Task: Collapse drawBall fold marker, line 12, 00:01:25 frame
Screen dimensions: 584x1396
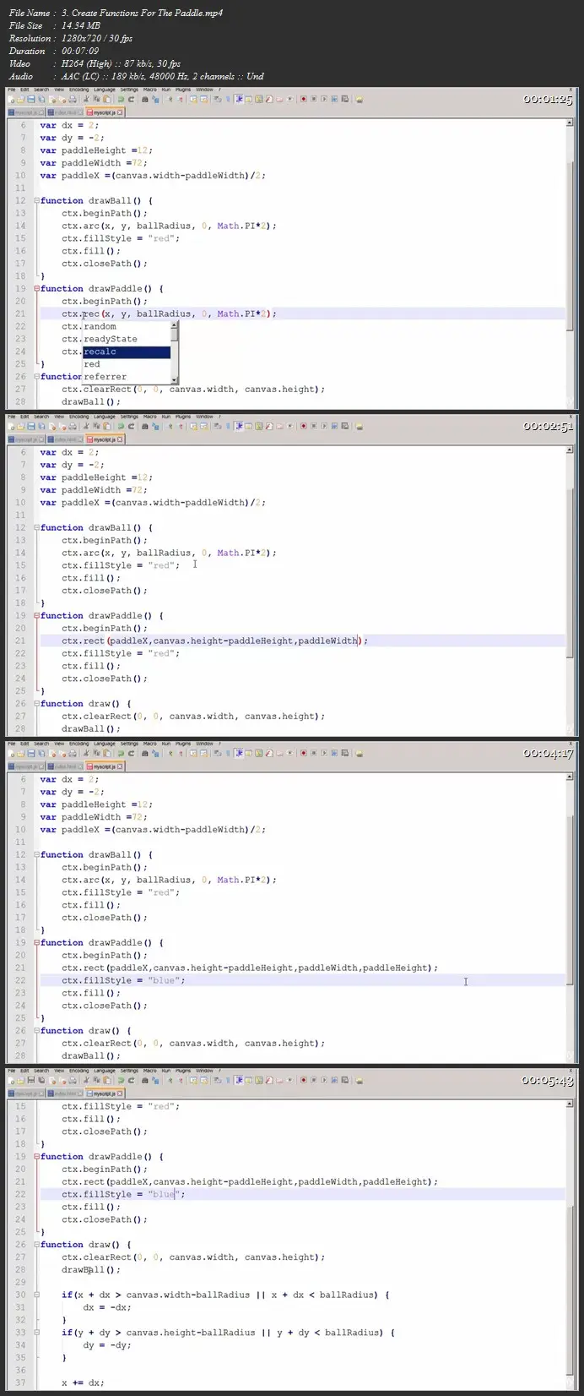Action: 36,200
